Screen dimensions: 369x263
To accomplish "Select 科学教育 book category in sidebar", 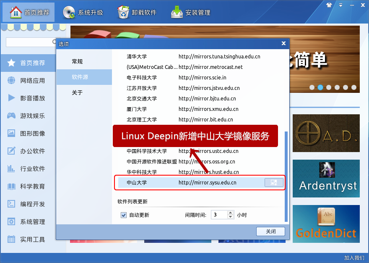I will 28,187.
